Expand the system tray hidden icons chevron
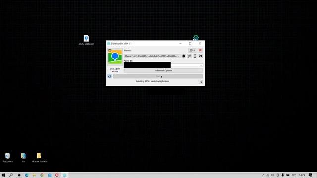The image size is (317, 178). (x=263, y=175)
